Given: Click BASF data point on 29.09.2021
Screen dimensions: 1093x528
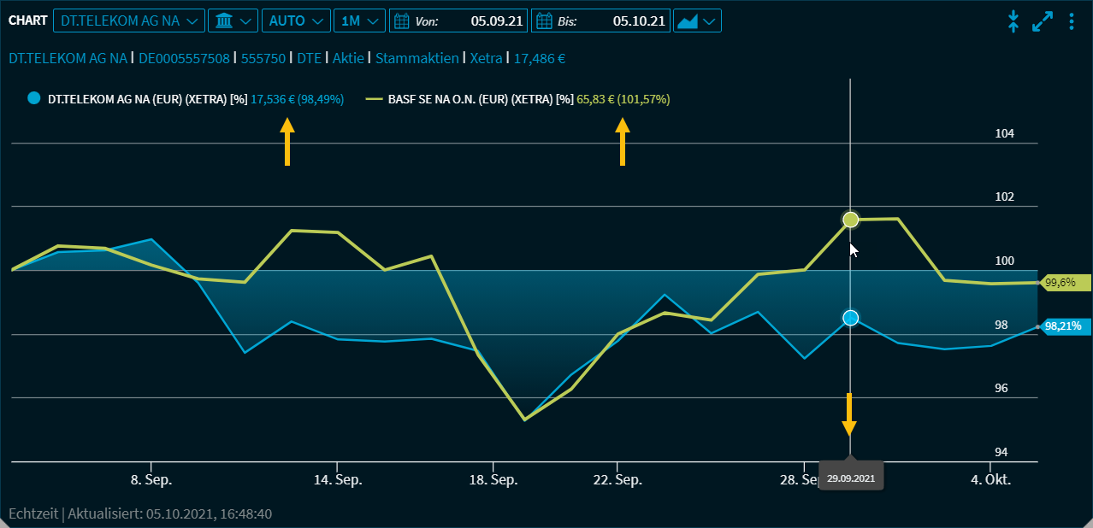Looking at the screenshot, I should [850, 220].
